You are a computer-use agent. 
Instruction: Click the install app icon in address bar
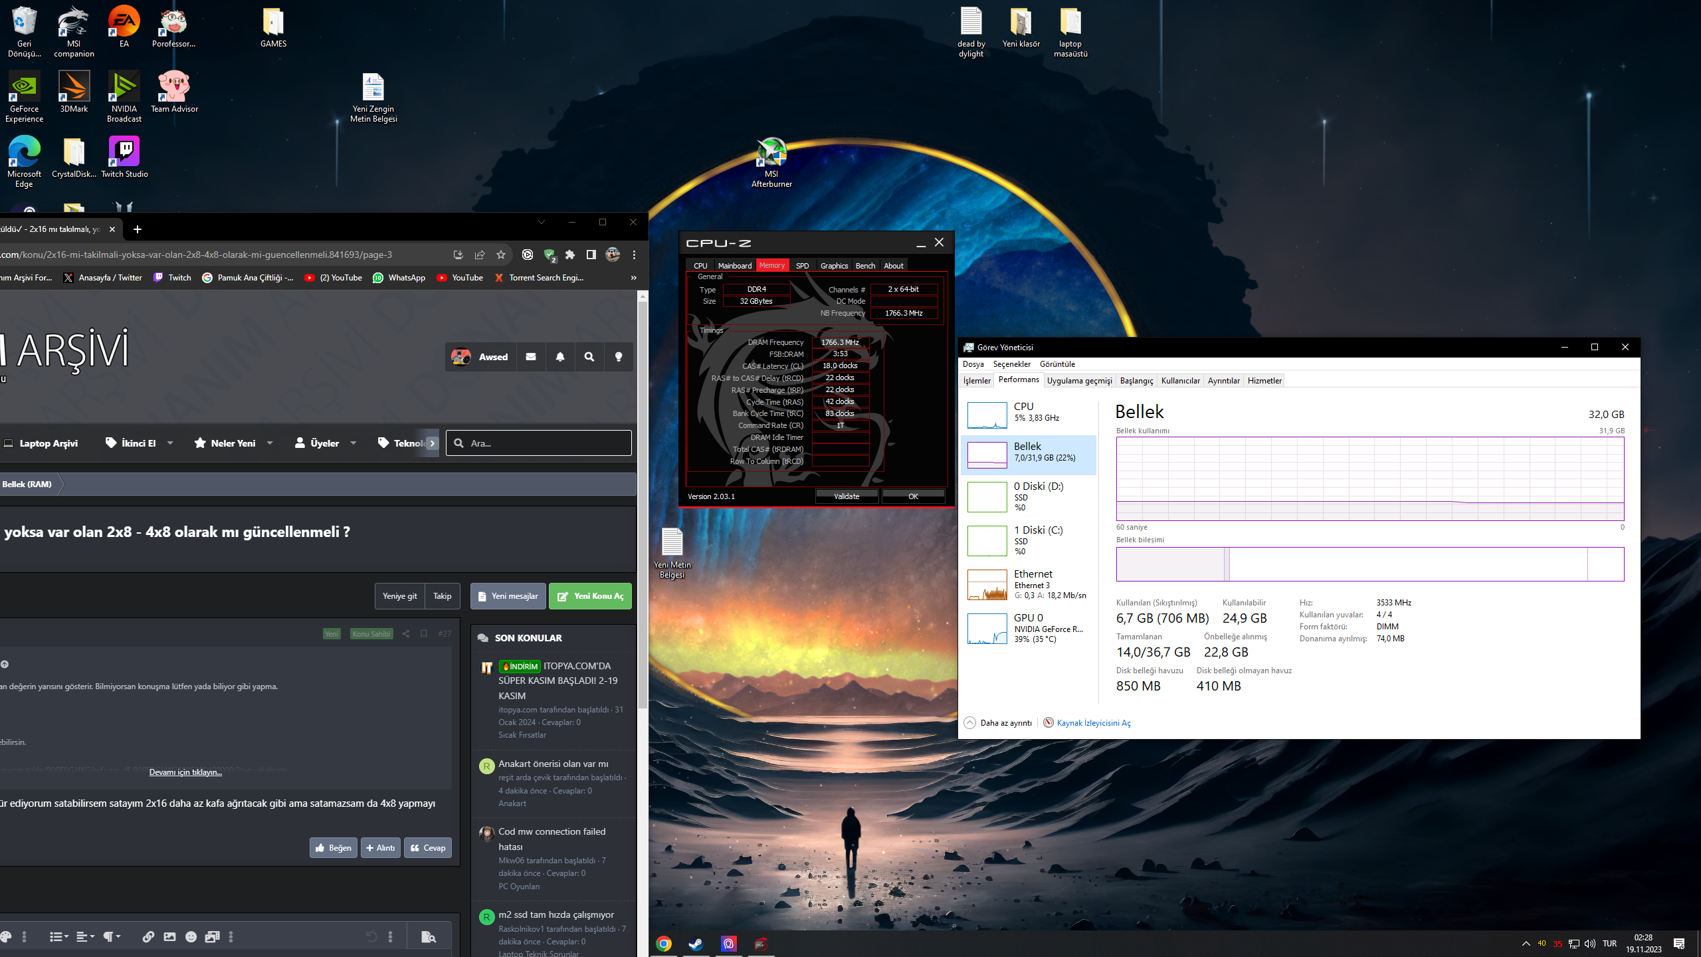(458, 255)
